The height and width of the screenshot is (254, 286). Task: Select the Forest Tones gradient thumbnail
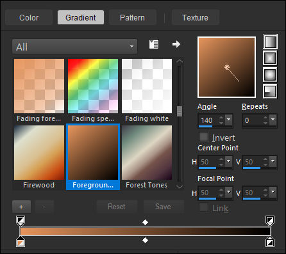coord(147,157)
